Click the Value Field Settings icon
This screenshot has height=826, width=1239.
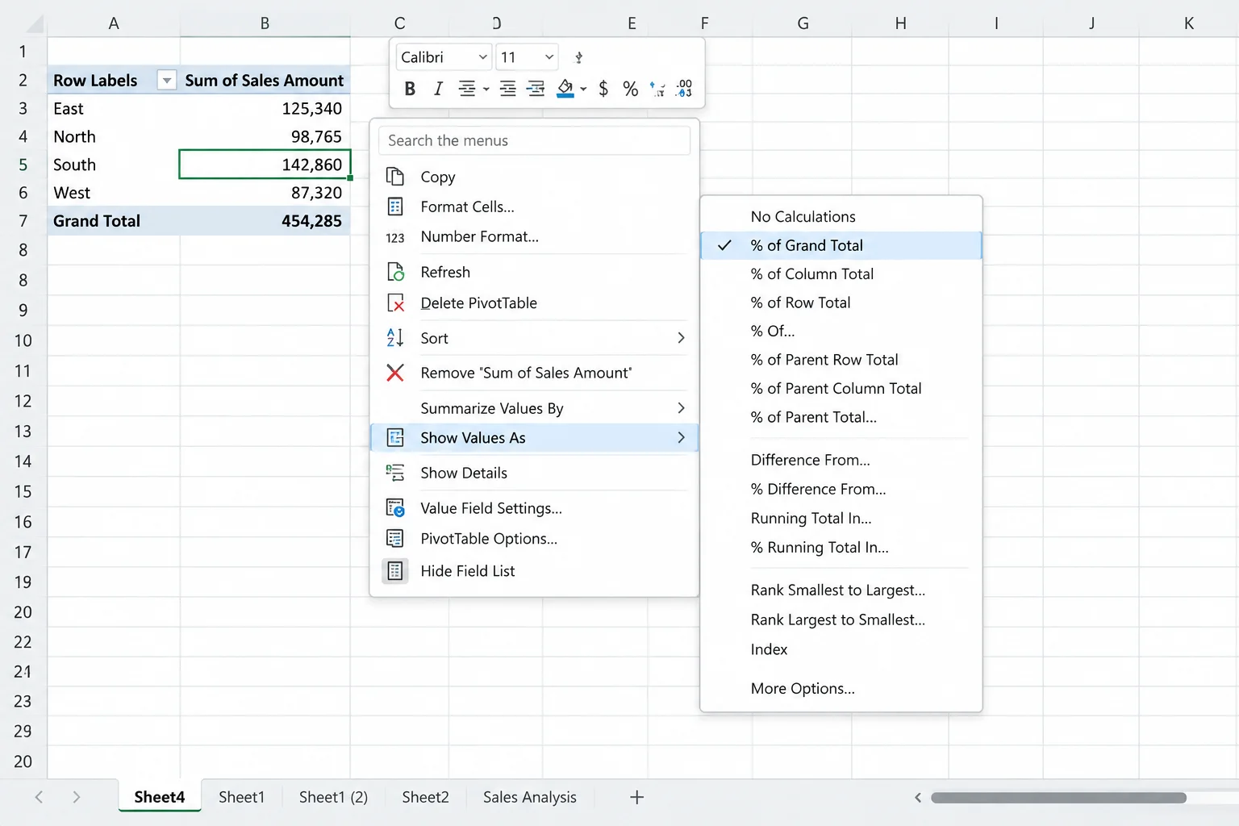click(395, 508)
